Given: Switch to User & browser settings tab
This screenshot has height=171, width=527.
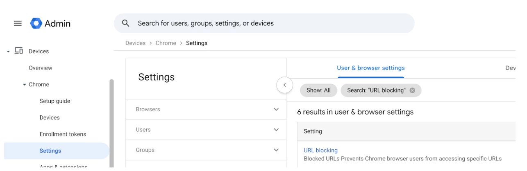Looking at the screenshot, I should coord(370,68).
